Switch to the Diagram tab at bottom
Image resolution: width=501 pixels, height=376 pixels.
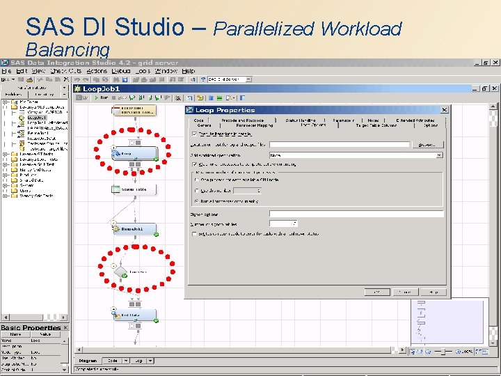[x=88, y=361]
